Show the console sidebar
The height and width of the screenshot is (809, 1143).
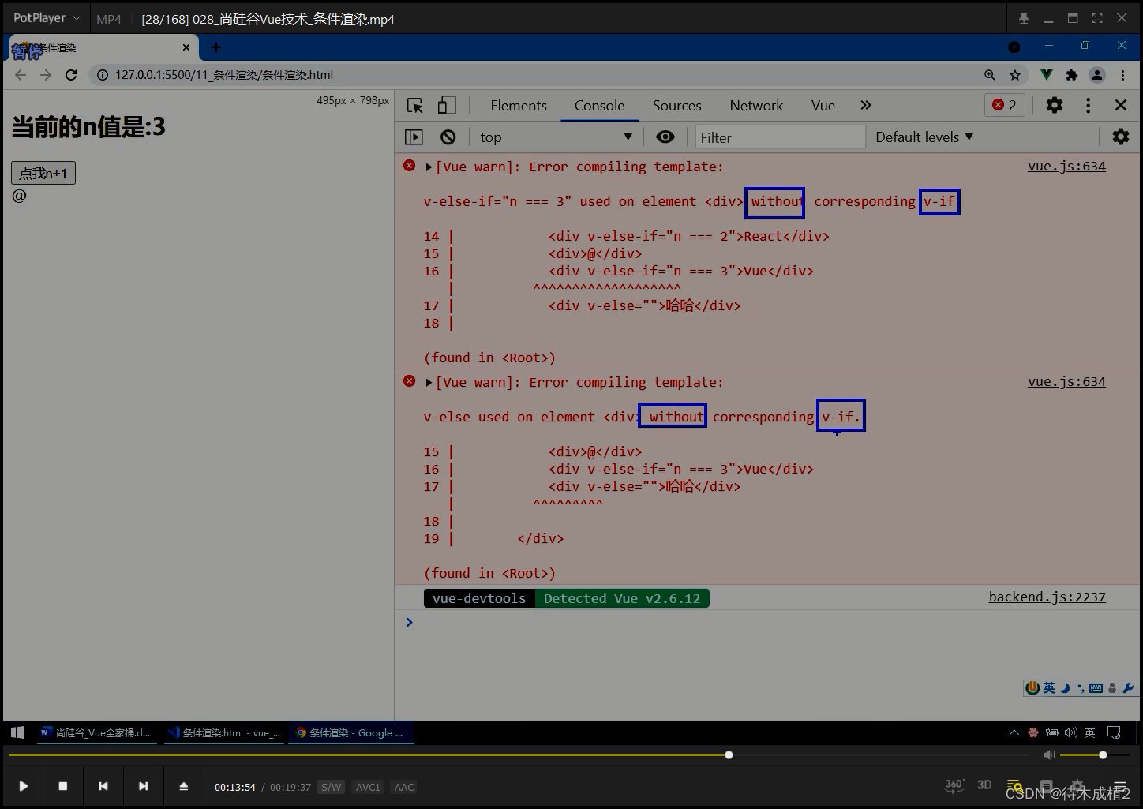(414, 137)
